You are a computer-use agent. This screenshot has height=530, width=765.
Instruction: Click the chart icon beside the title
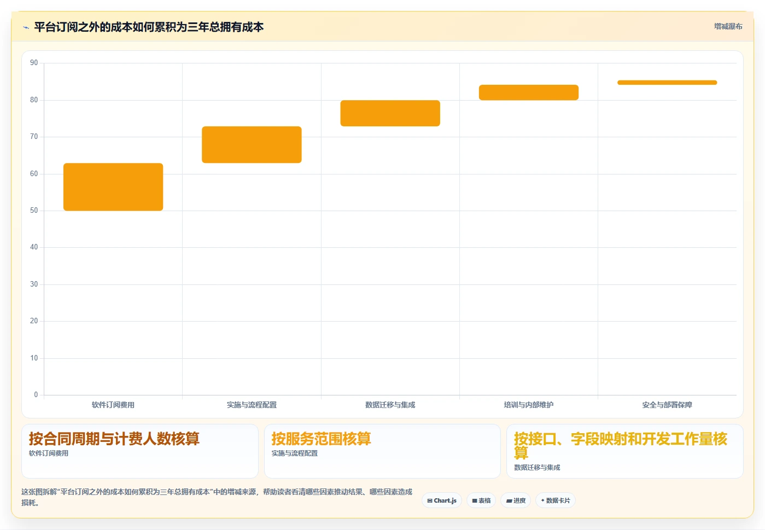[x=26, y=27]
